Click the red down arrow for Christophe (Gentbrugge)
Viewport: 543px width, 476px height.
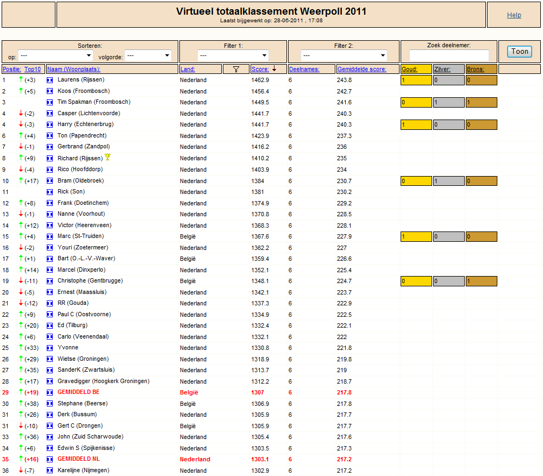[21, 281]
